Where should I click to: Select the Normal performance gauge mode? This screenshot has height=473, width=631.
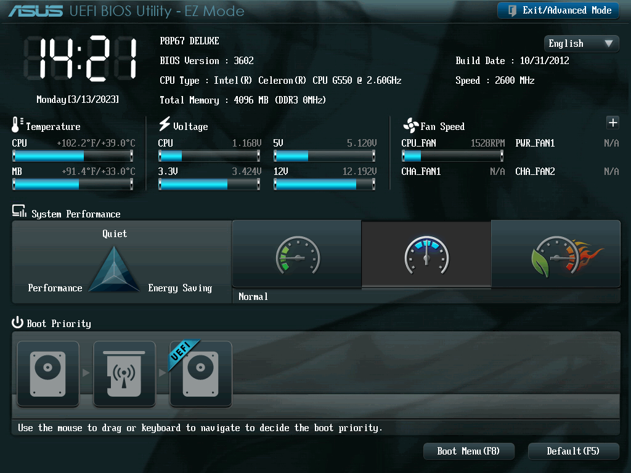pyautogui.click(x=426, y=254)
